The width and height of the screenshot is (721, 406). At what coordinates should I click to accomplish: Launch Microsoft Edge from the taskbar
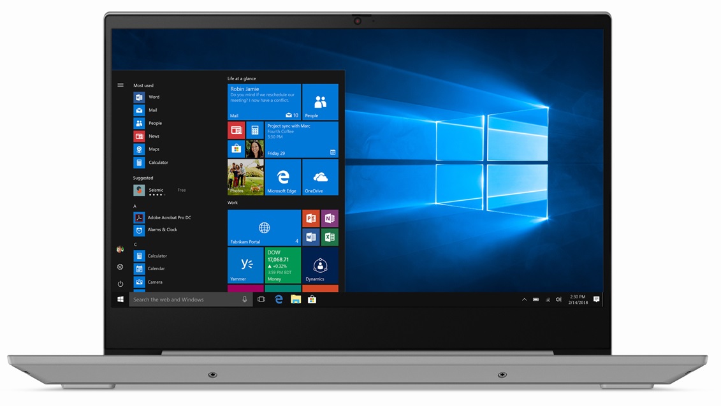(279, 299)
